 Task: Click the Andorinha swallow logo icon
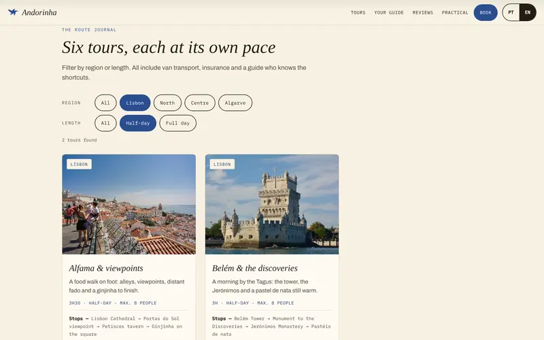[x=13, y=12]
